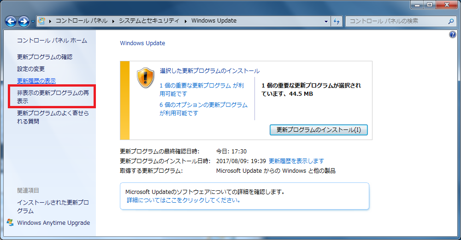Click the Windows Anytime Upgrade icon
This screenshot has width=461, height=240.
pos(10,222)
